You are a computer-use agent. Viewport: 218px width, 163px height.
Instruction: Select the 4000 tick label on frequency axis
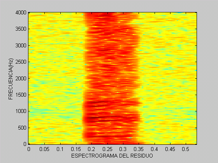click(x=21, y=13)
